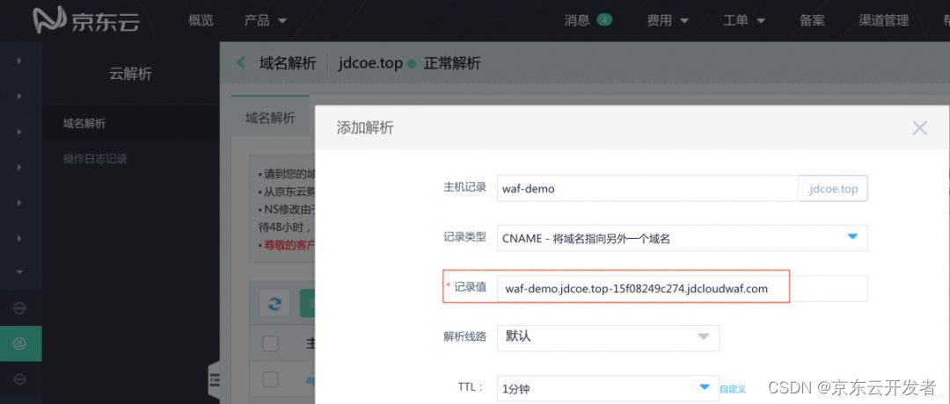Collapse the downward arrow group in left rail

coord(19,273)
